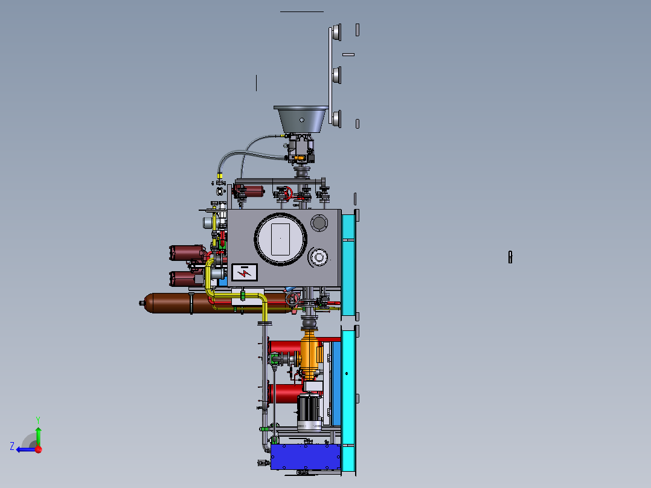
Task: Select the red handwheel valve above cabinet
Action: coord(287,193)
